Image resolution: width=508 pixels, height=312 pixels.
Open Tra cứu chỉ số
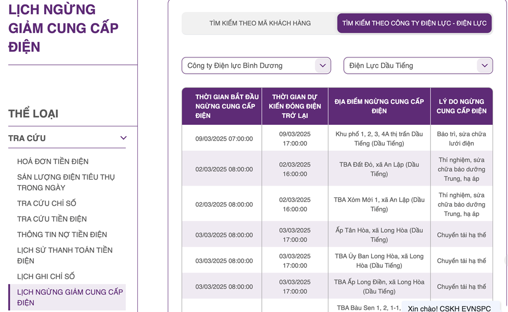click(x=47, y=203)
